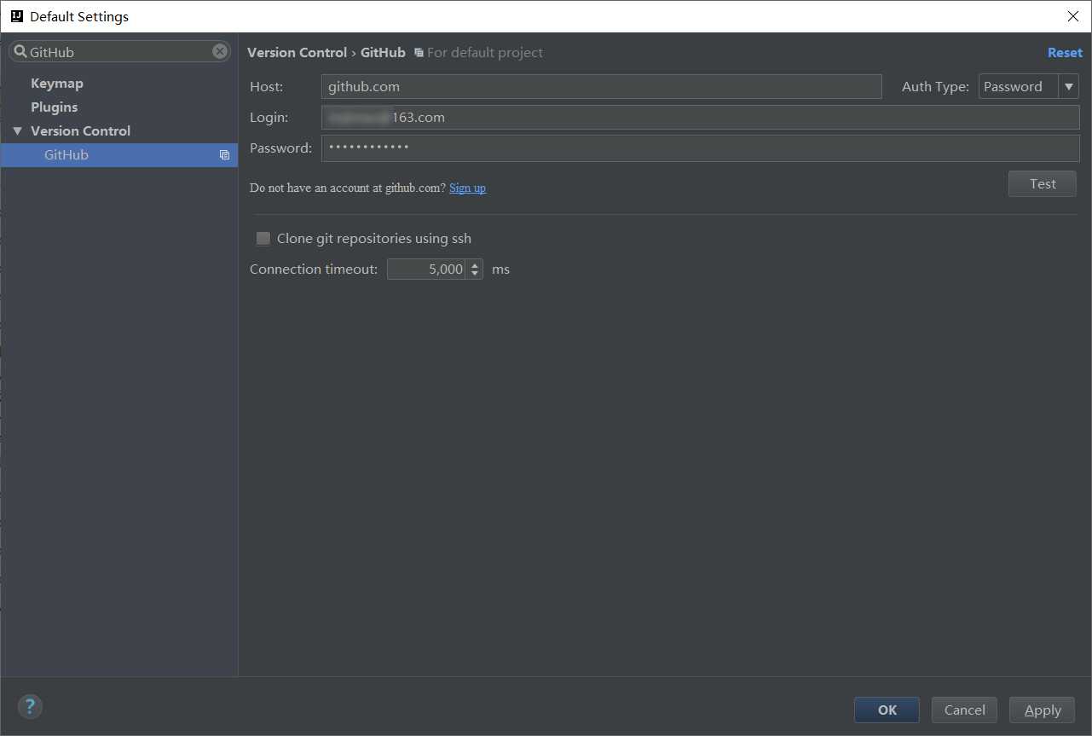Viewport: 1092px width, 736px height.
Task: Click the 'For default project' text
Action: pyautogui.click(x=485, y=53)
